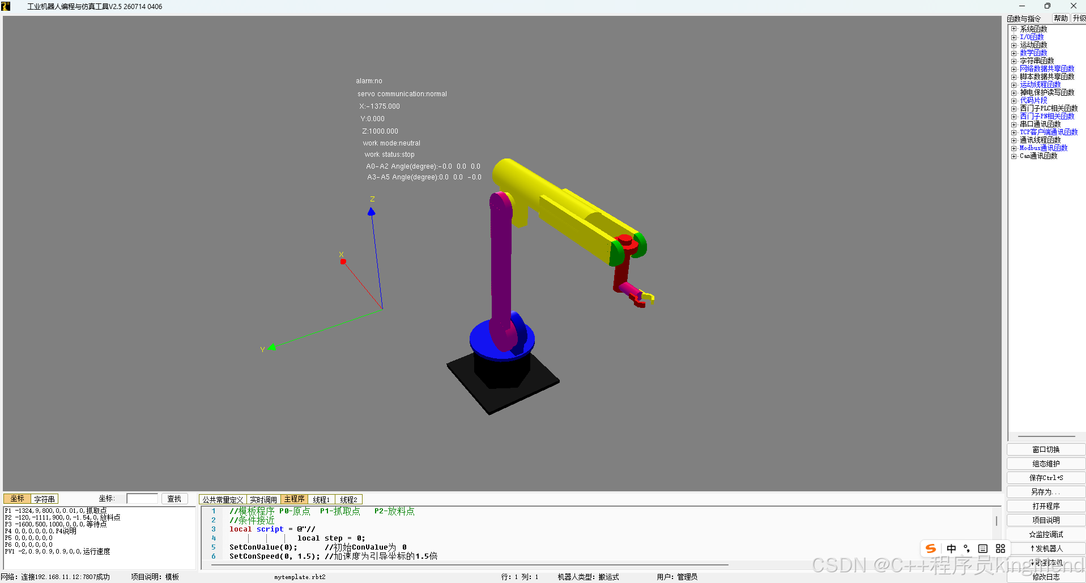This screenshot has height=583, width=1086.
Task: Expand the 运动函数 tree node
Action: [1014, 45]
